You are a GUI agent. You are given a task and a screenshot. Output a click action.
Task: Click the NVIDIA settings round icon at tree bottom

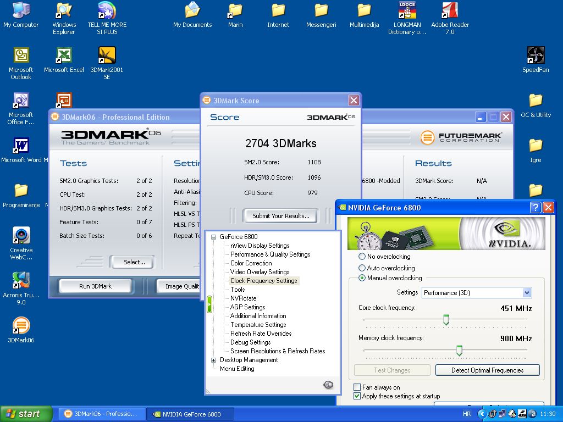click(328, 385)
